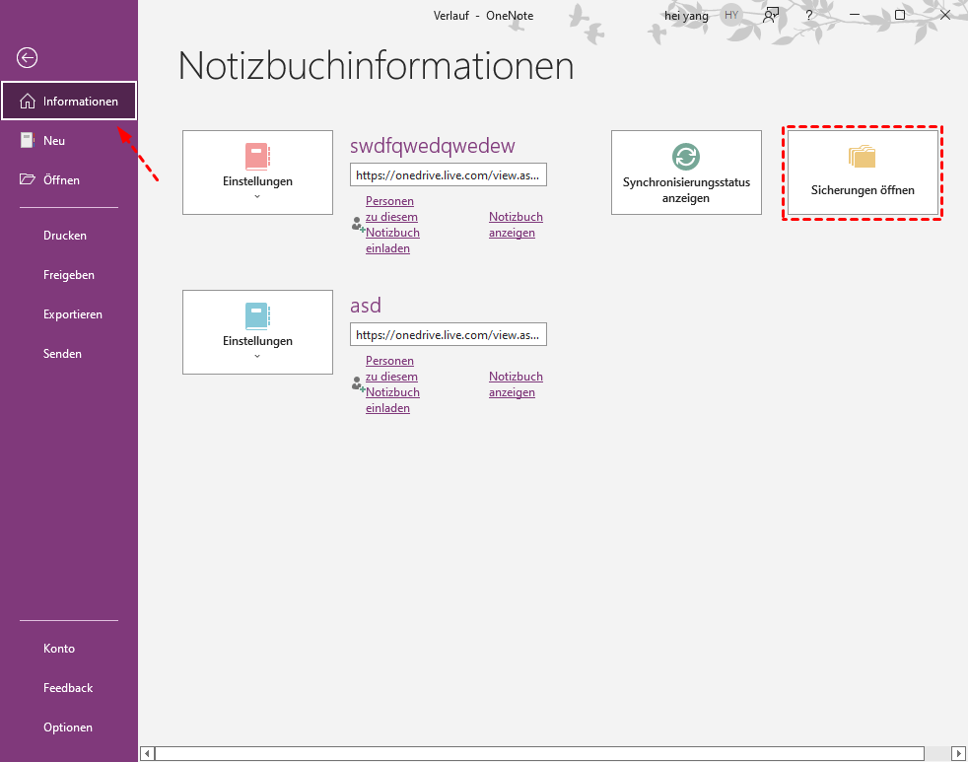Expand Einstellungen chevron for swdfqwedqwedew notebook
Viewport: 968px width, 762px height.
257,196
